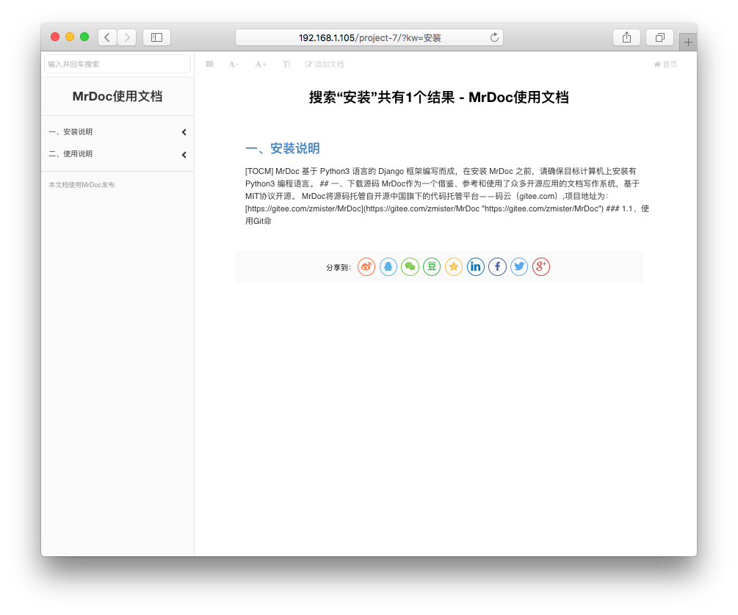Viewport: 738px width, 615px height.
Task: Share via QQ penguin icon
Action: tap(388, 267)
